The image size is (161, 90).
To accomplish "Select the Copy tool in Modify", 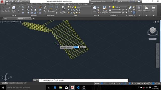I will (x=28, y=10).
